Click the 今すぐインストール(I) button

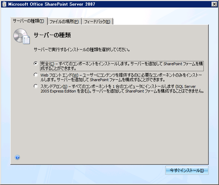pos(187,170)
